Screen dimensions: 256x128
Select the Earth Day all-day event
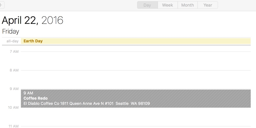pos(33,41)
